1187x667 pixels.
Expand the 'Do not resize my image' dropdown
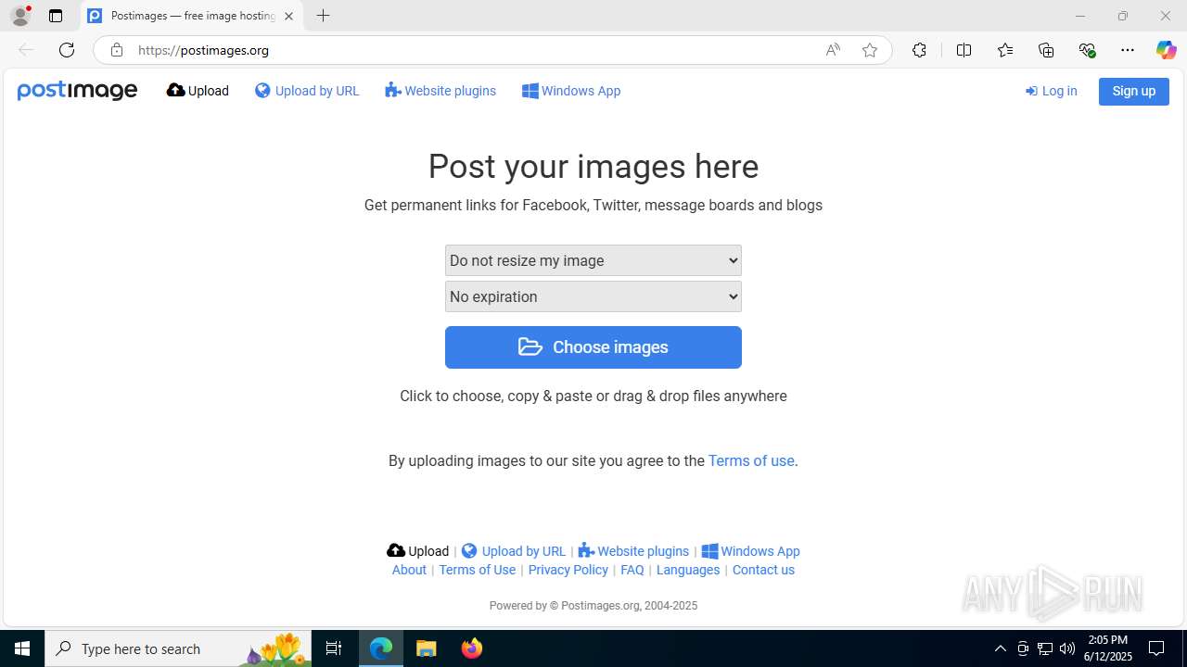click(x=593, y=260)
